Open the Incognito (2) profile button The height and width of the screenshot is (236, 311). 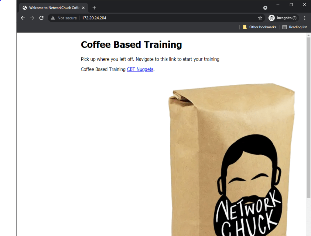[283, 18]
